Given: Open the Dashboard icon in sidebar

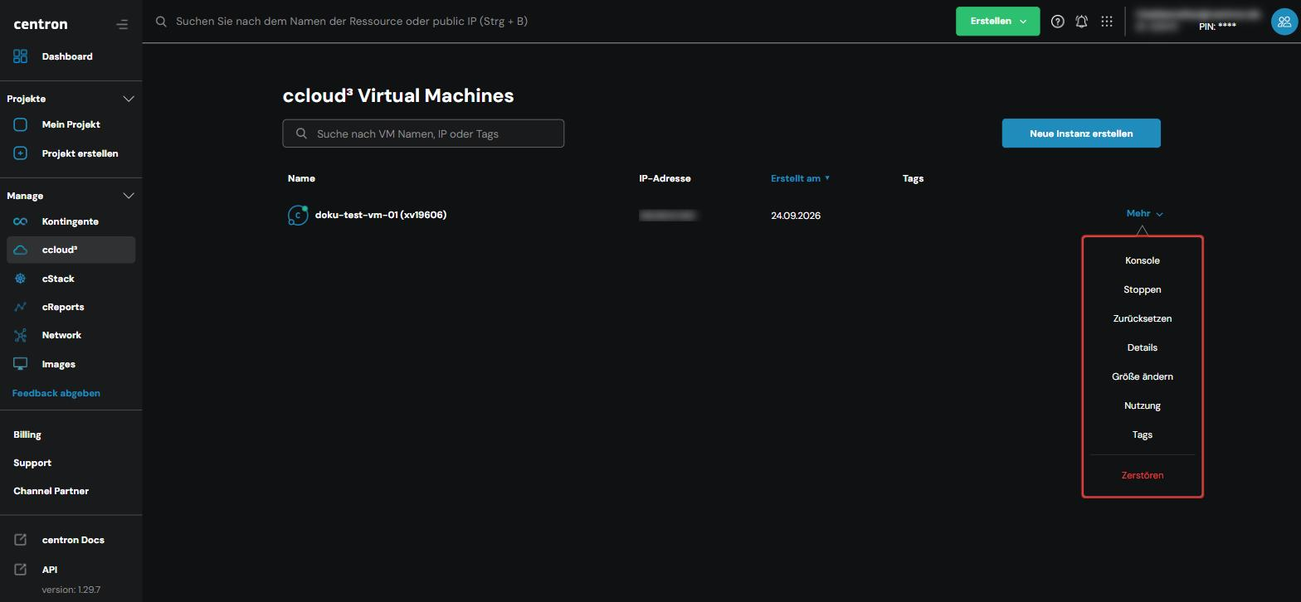Looking at the screenshot, I should pyautogui.click(x=21, y=56).
